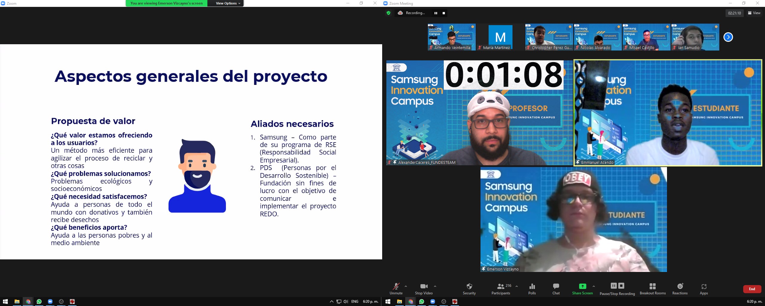
Task: Open the View layout menu
Action: pos(754,13)
